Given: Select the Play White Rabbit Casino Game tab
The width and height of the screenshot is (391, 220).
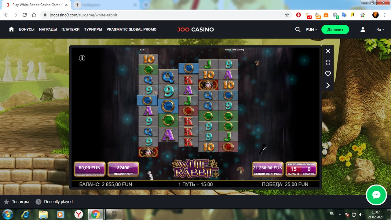Looking at the screenshot, I should 37,5.
